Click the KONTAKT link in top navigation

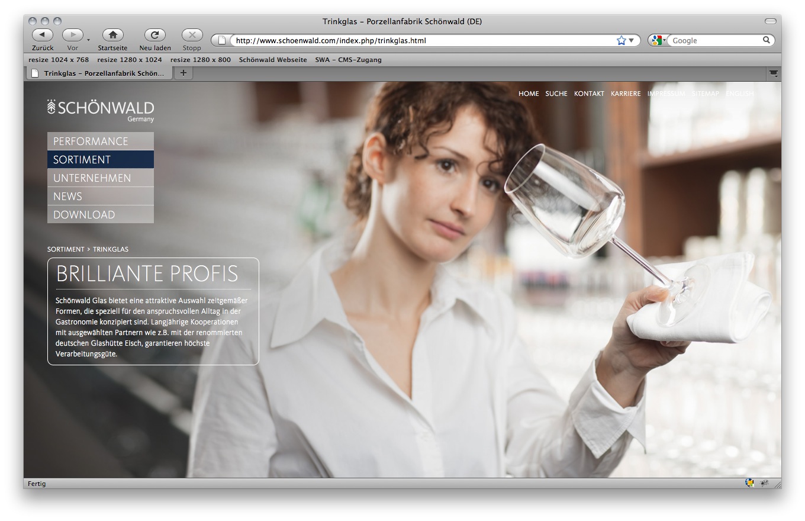[x=589, y=94]
